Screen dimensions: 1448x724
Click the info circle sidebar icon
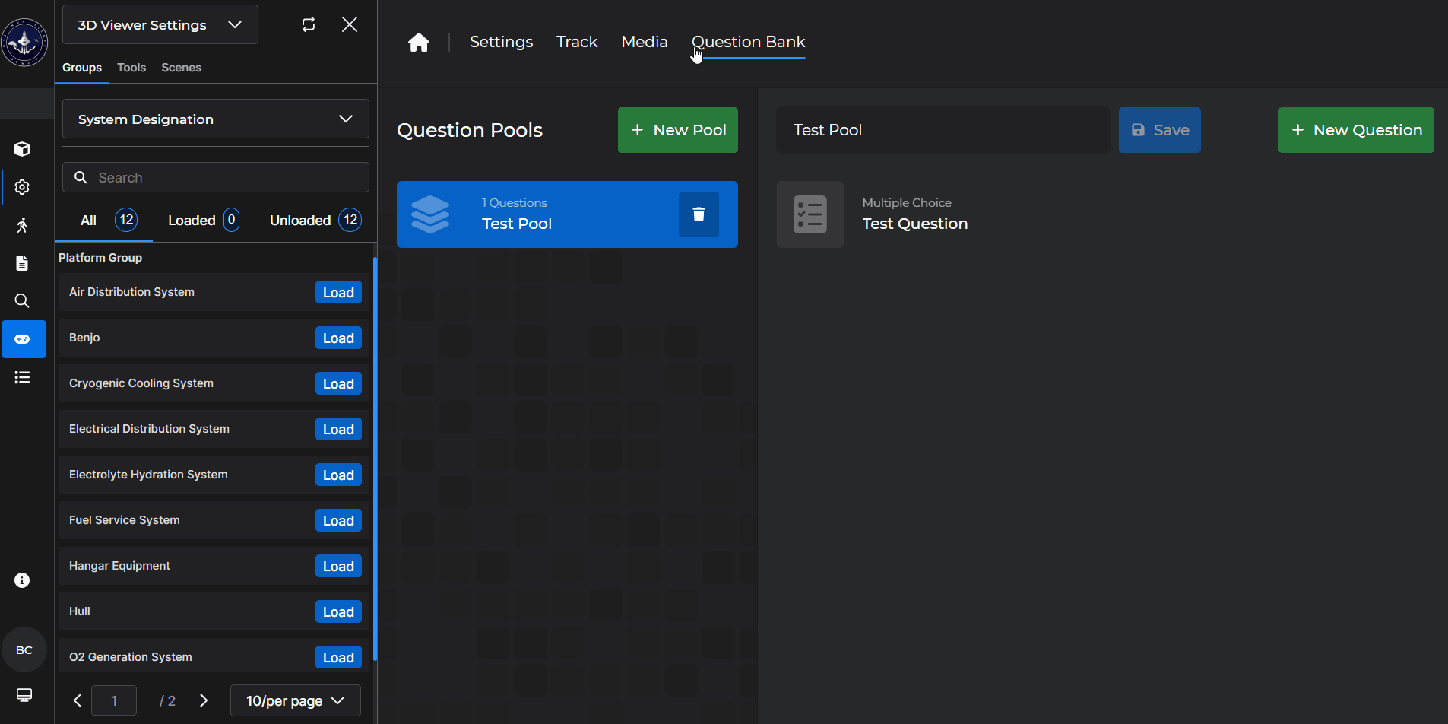tap(22, 580)
